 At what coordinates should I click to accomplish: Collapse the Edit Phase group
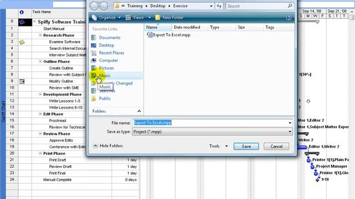tap(40, 114)
